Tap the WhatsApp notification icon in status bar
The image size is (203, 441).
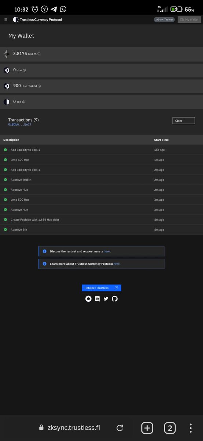[63, 9]
